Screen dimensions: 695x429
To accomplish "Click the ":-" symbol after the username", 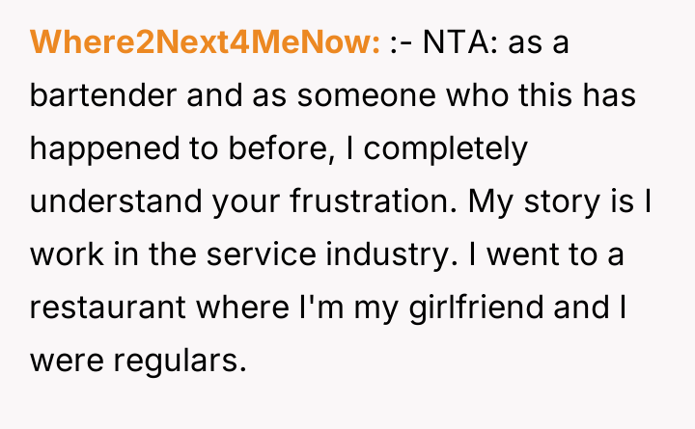I will 403,43.
